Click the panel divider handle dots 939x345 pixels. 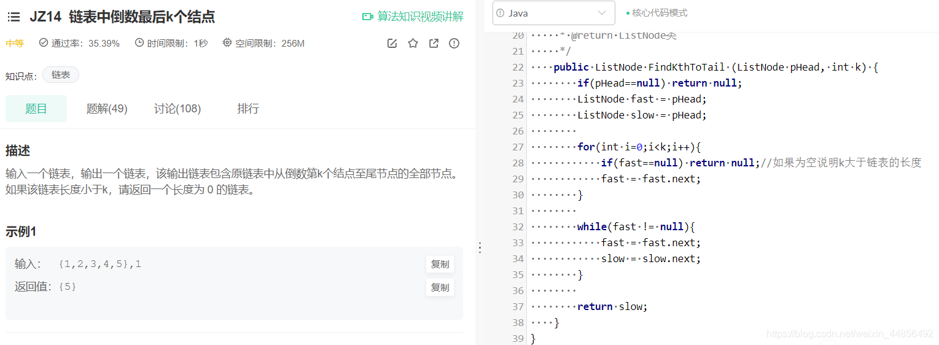coord(480,248)
